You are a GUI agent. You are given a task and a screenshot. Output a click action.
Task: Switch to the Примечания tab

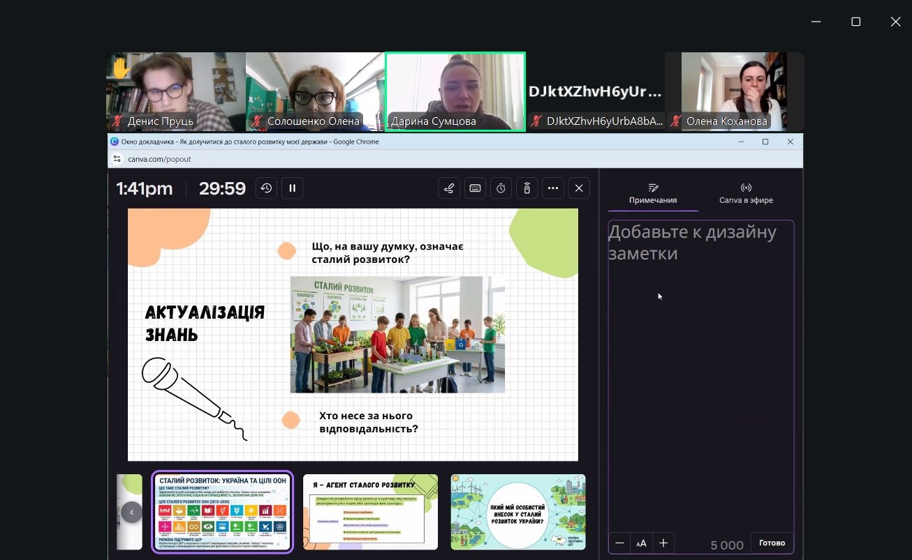click(653, 194)
